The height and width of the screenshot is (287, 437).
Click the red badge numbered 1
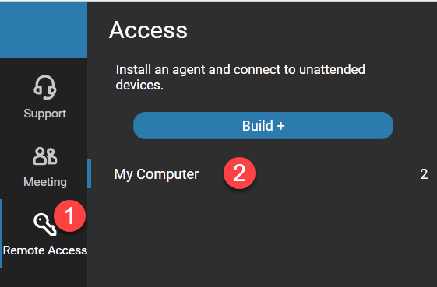[x=69, y=215]
